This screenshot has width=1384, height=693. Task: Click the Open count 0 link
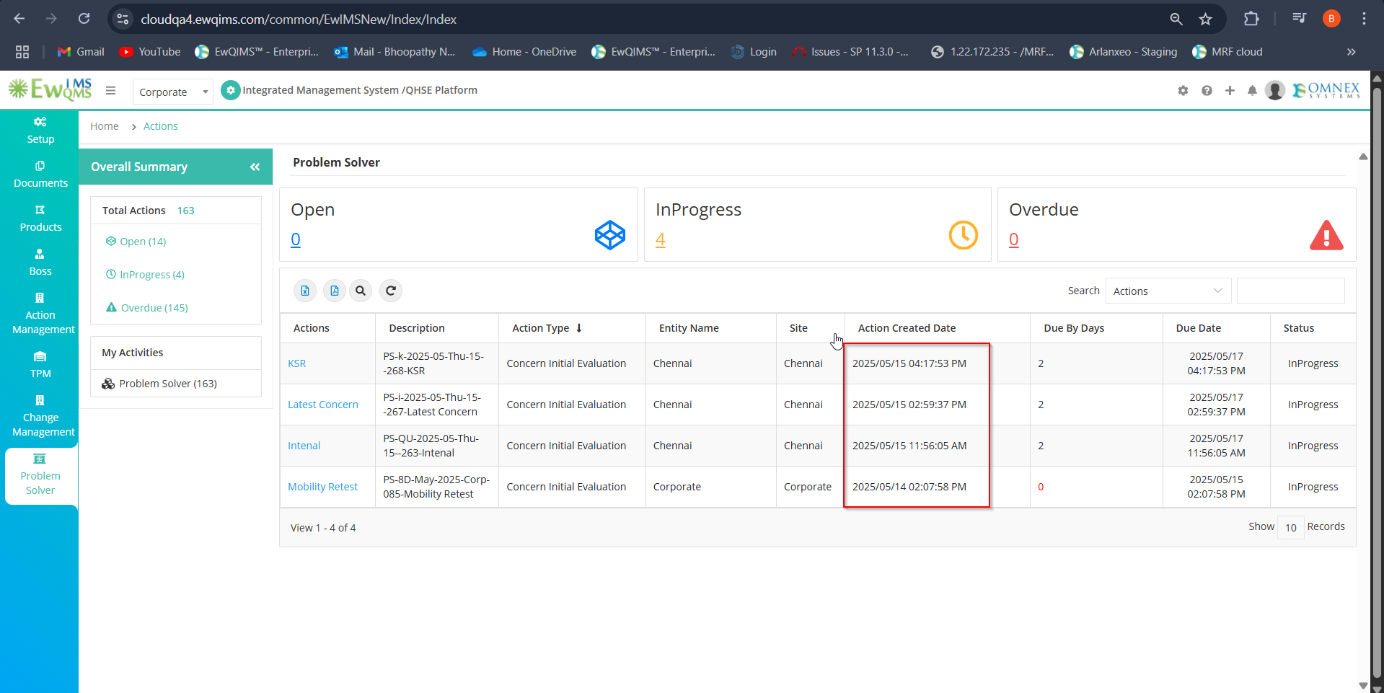tap(296, 239)
